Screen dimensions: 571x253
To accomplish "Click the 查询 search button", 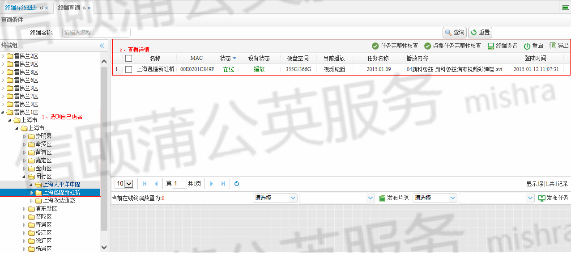I will point(455,33).
